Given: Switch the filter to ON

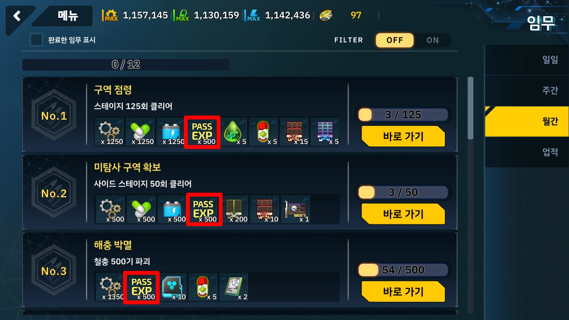Looking at the screenshot, I should [433, 40].
